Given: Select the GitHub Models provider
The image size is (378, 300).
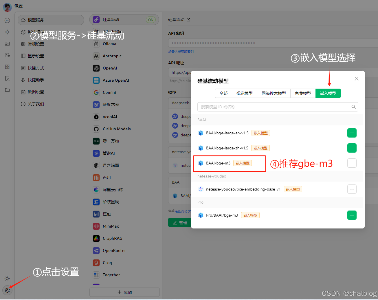Looking at the screenshot, I should pos(124,129).
